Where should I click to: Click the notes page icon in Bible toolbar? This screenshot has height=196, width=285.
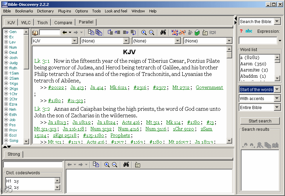pos(205,33)
